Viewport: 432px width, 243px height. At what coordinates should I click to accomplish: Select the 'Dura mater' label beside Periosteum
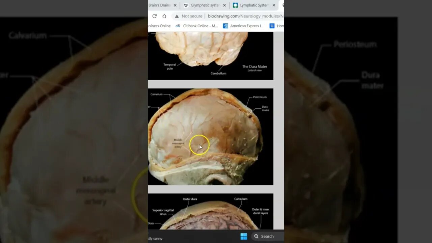click(x=265, y=108)
